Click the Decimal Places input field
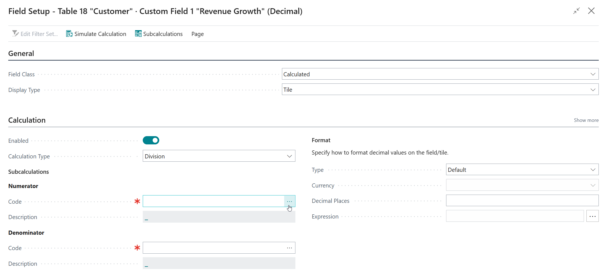This screenshot has width=607, height=280. point(522,201)
